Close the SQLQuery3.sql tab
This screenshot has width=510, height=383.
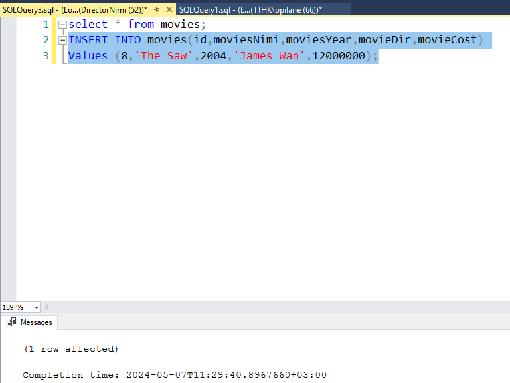[169, 9]
